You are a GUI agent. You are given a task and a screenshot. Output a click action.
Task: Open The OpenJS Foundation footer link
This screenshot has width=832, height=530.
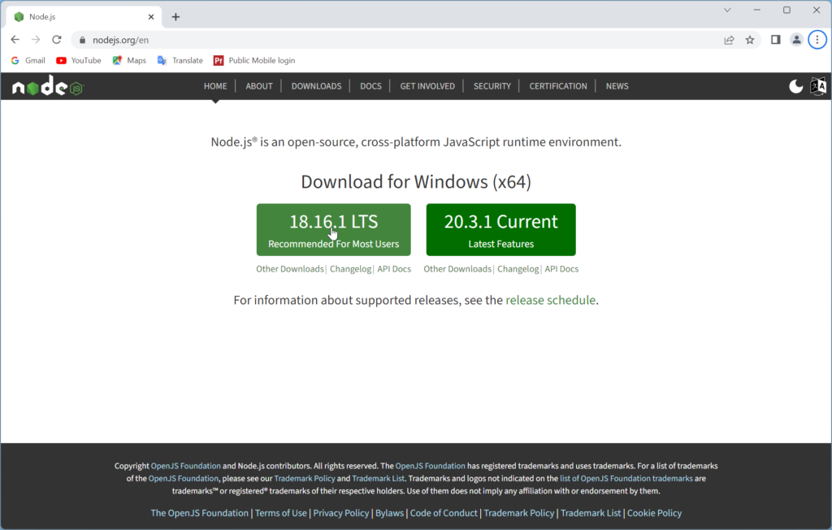pyautogui.click(x=200, y=513)
